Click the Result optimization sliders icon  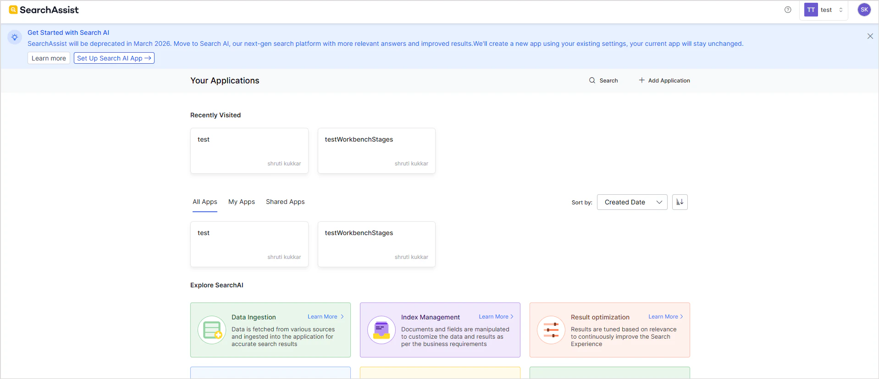pos(551,330)
